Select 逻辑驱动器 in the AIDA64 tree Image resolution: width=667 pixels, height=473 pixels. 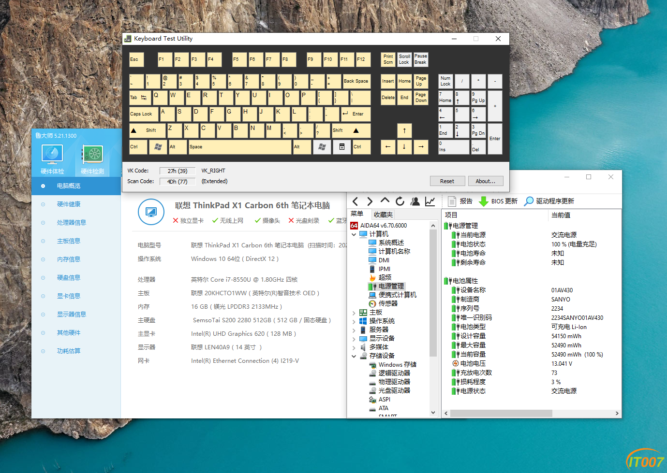coord(394,373)
